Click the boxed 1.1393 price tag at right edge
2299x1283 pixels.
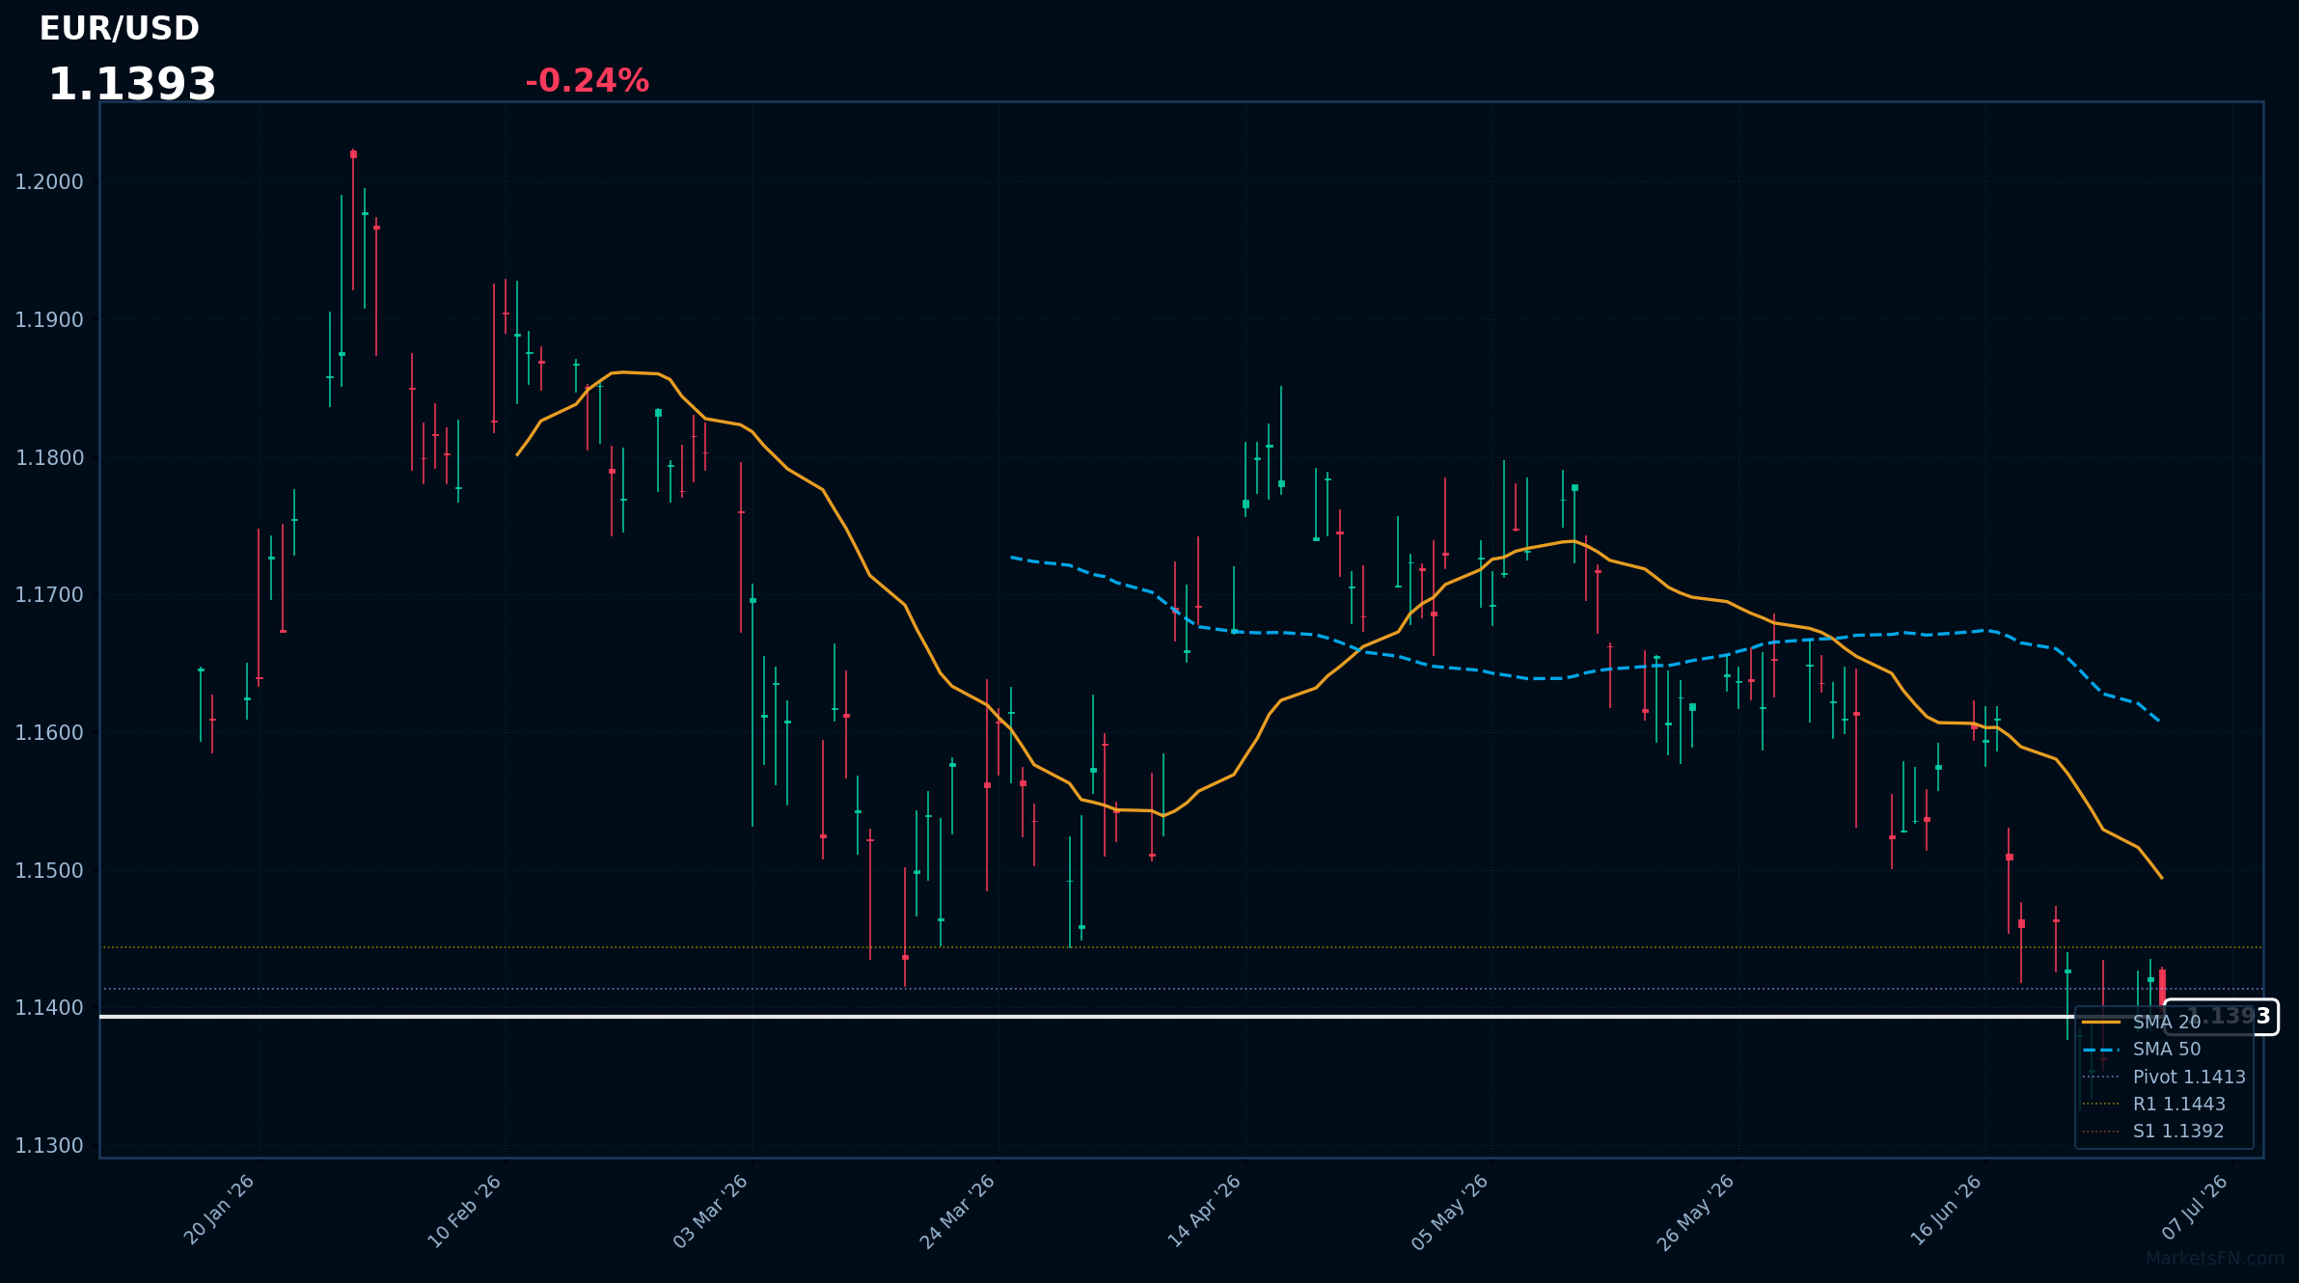tap(2222, 1017)
